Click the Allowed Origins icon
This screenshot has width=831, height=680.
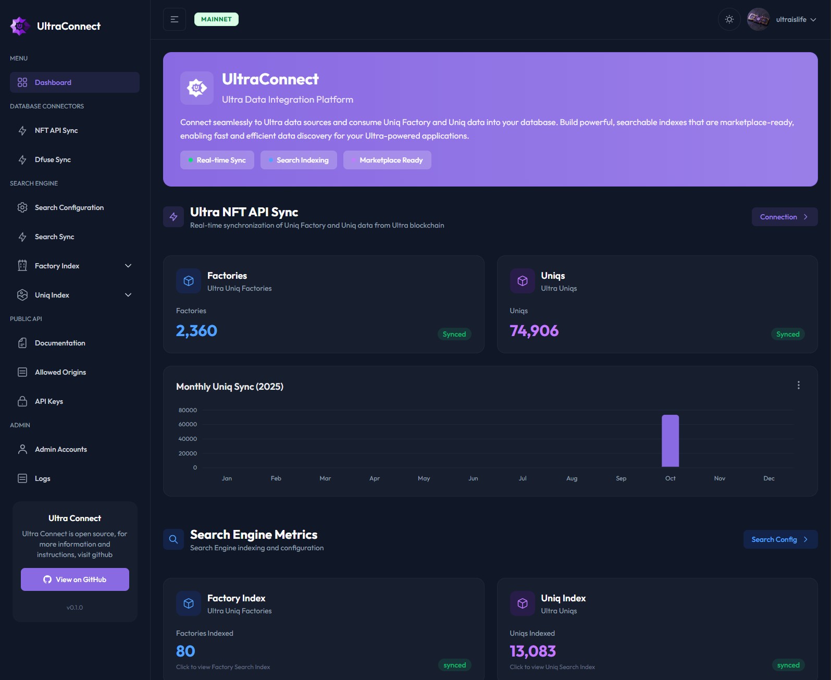point(22,372)
